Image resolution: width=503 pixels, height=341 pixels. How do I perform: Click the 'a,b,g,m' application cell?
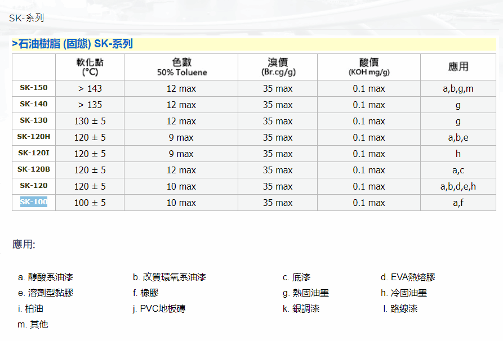[458, 89]
